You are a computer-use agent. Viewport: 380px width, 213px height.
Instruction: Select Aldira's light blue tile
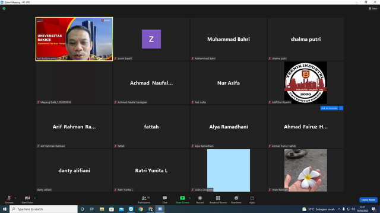[229, 170]
